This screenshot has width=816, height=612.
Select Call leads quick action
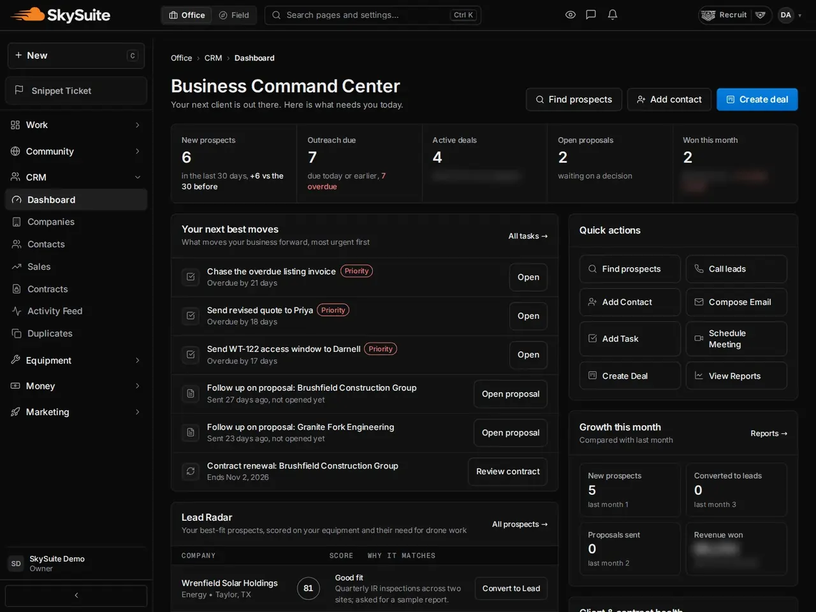(x=736, y=269)
